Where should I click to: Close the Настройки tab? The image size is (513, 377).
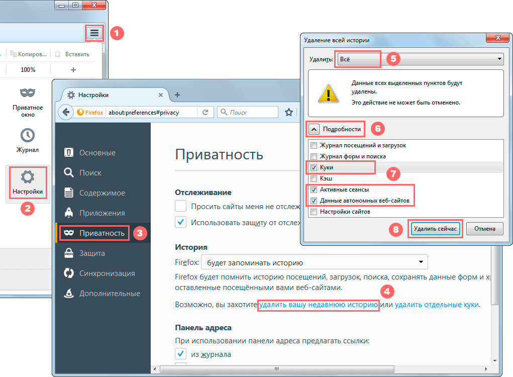tap(161, 95)
